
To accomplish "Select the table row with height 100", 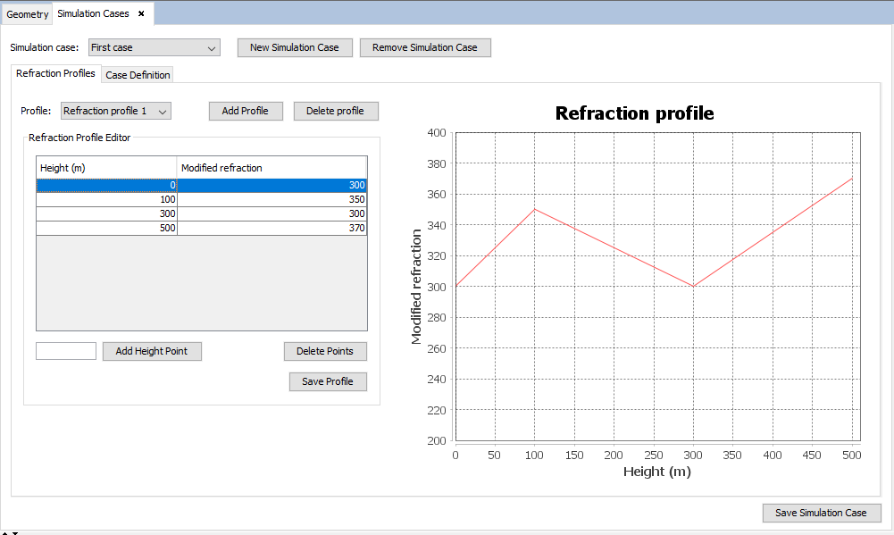I will point(107,199).
